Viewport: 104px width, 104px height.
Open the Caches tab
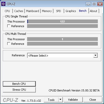click(19, 11)
